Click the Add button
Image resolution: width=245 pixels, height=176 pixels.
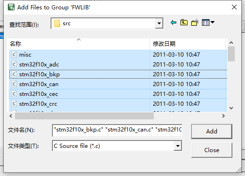(x=212, y=132)
